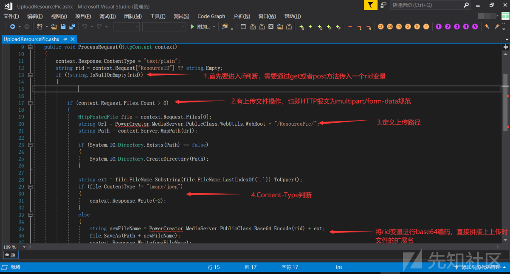510x274 pixels.
Task: Click the red minus 'N' toolbar icon
Action: (369, 27)
